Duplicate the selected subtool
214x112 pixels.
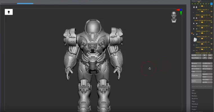[x=196, y=76]
